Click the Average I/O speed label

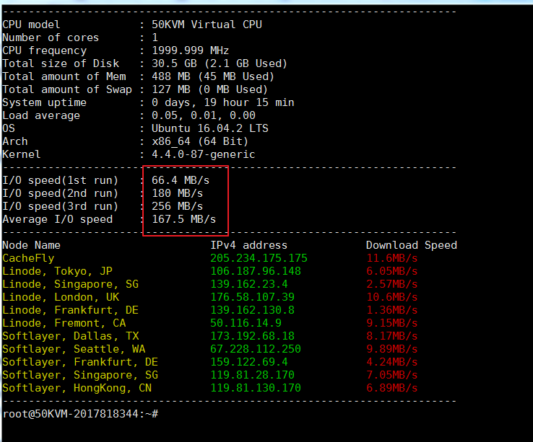tap(58, 219)
